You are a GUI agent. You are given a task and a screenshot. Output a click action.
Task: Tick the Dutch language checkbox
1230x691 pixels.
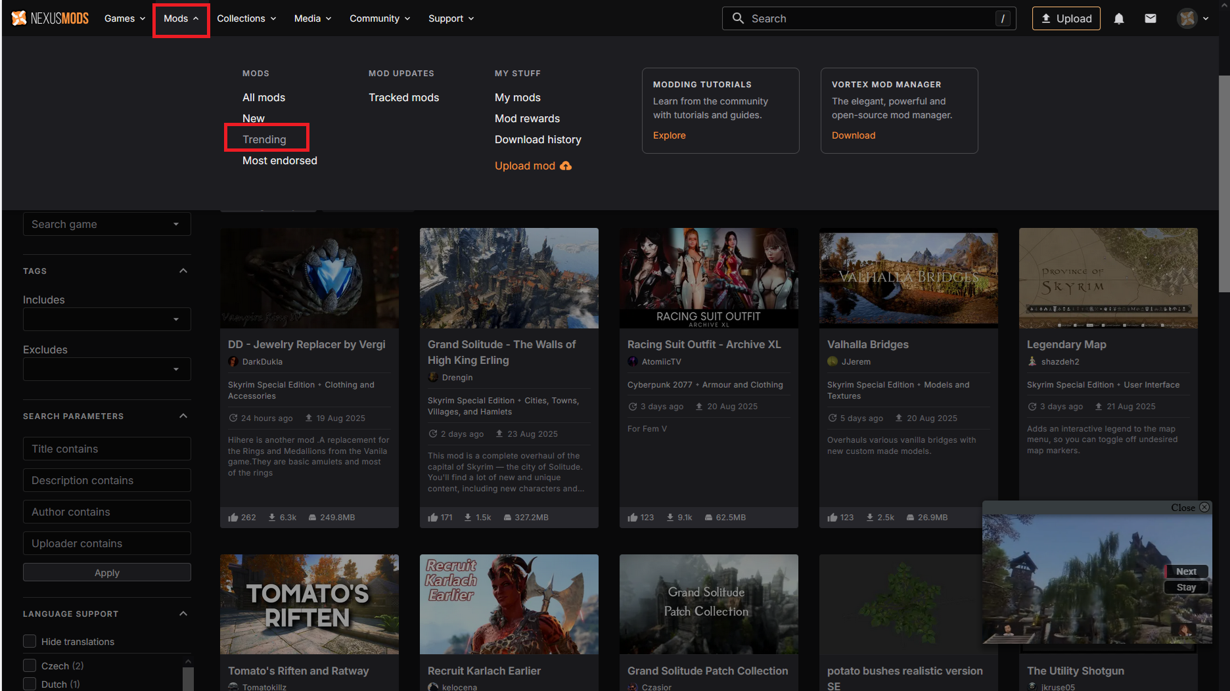click(30, 684)
